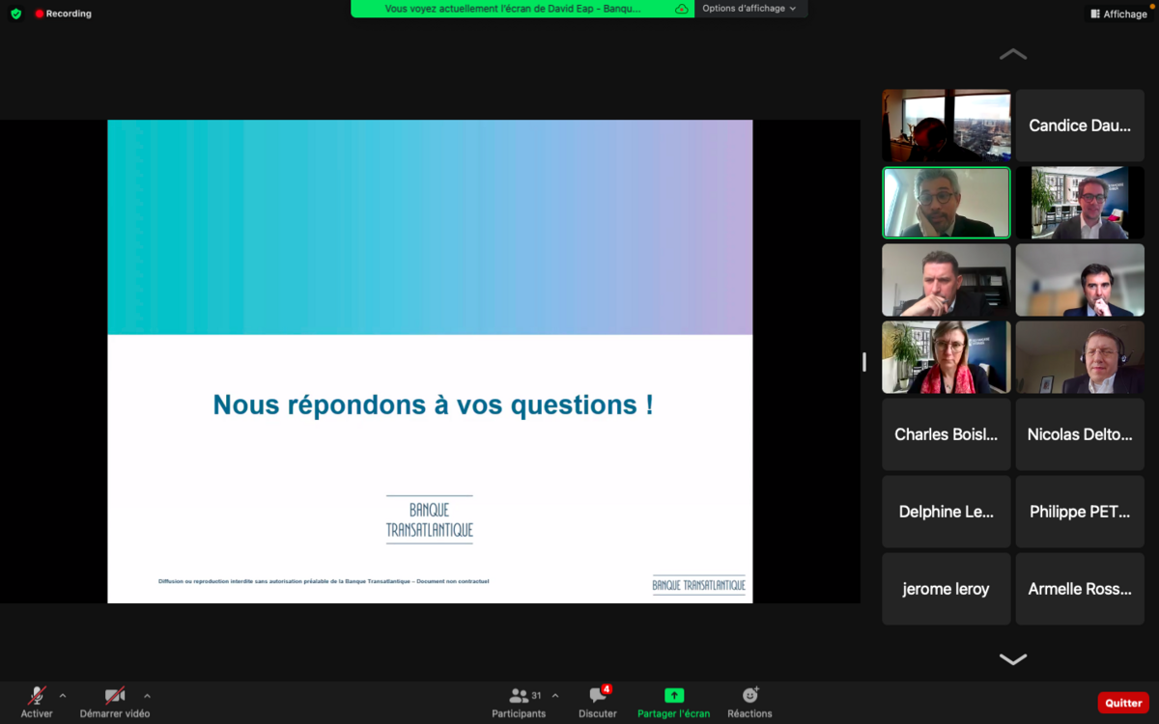
Task: Click the cloud icon in green banner
Action: tap(682, 9)
